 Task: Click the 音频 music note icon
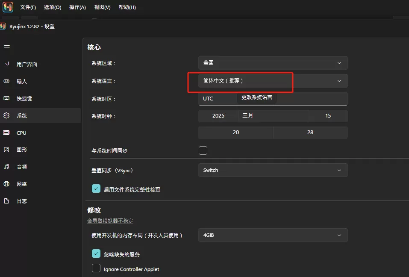pyautogui.click(x=6, y=167)
